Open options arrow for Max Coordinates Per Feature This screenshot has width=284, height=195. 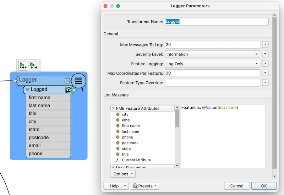coord(265,73)
